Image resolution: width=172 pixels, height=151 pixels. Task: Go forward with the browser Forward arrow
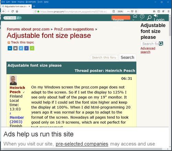(8, 11)
